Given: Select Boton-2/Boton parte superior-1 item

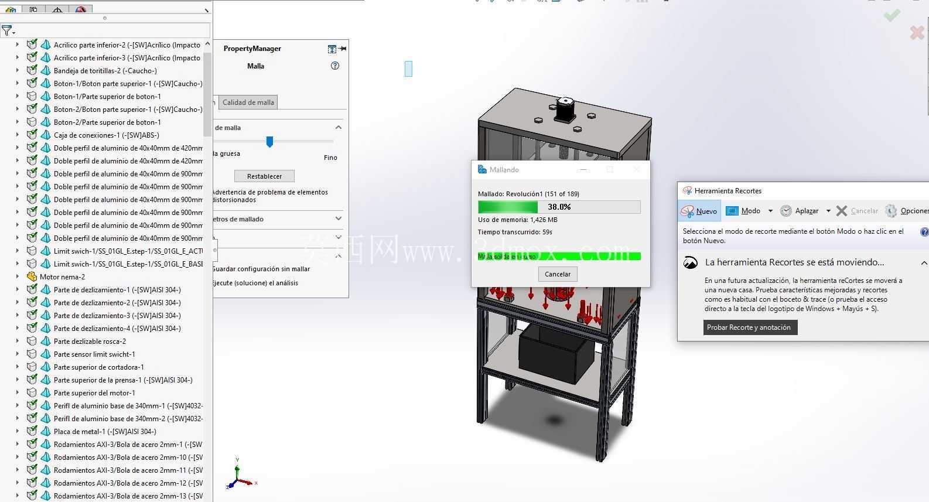Looking at the screenshot, I should coord(128,109).
